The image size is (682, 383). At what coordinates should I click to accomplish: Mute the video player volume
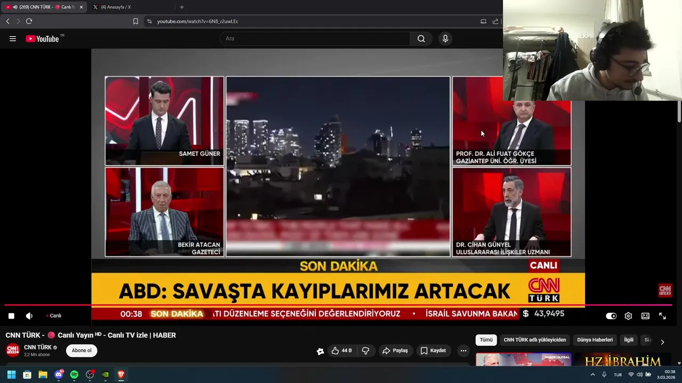point(29,316)
